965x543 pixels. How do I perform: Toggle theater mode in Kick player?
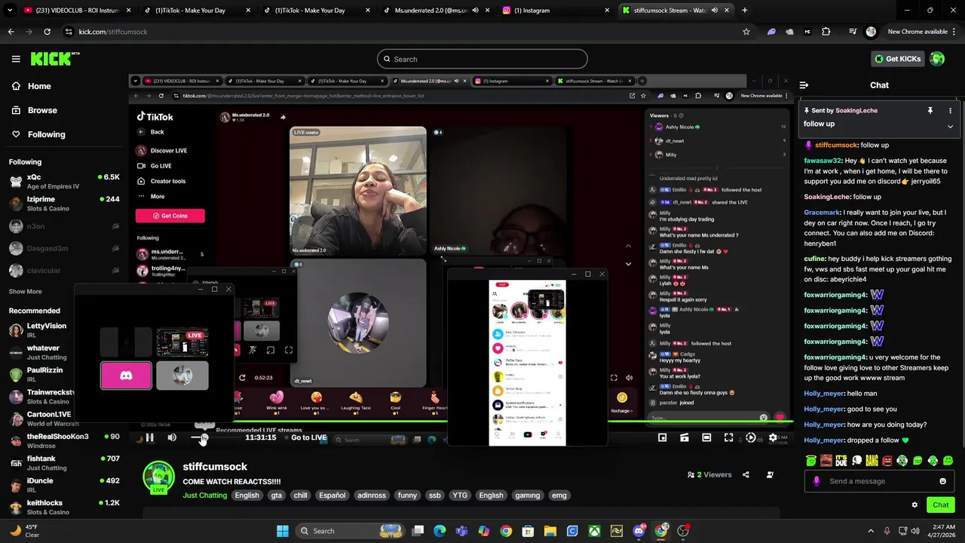[706, 437]
